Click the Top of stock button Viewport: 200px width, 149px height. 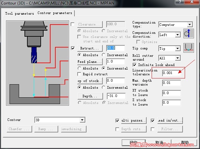(x=90, y=81)
